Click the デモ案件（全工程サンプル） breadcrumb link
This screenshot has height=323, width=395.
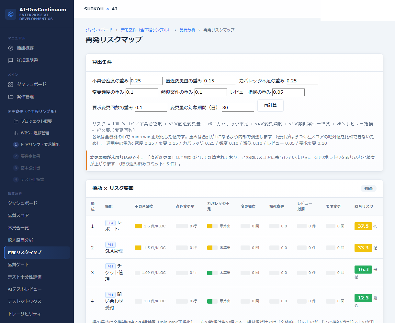click(x=145, y=30)
